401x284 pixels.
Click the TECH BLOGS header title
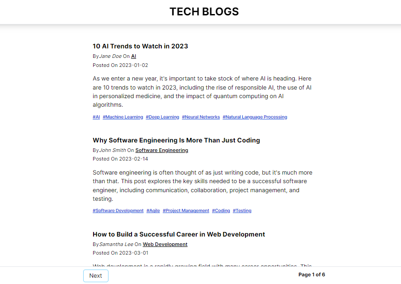[204, 12]
